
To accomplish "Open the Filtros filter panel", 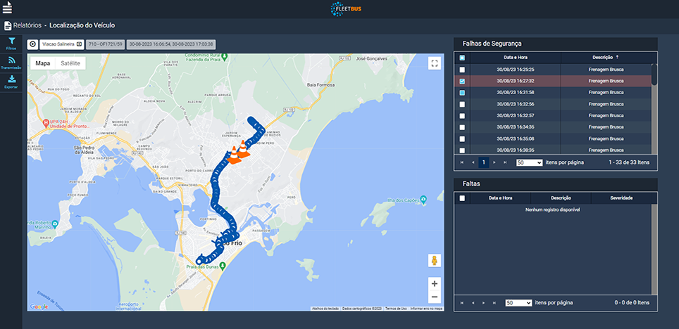I will coord(11,44).
